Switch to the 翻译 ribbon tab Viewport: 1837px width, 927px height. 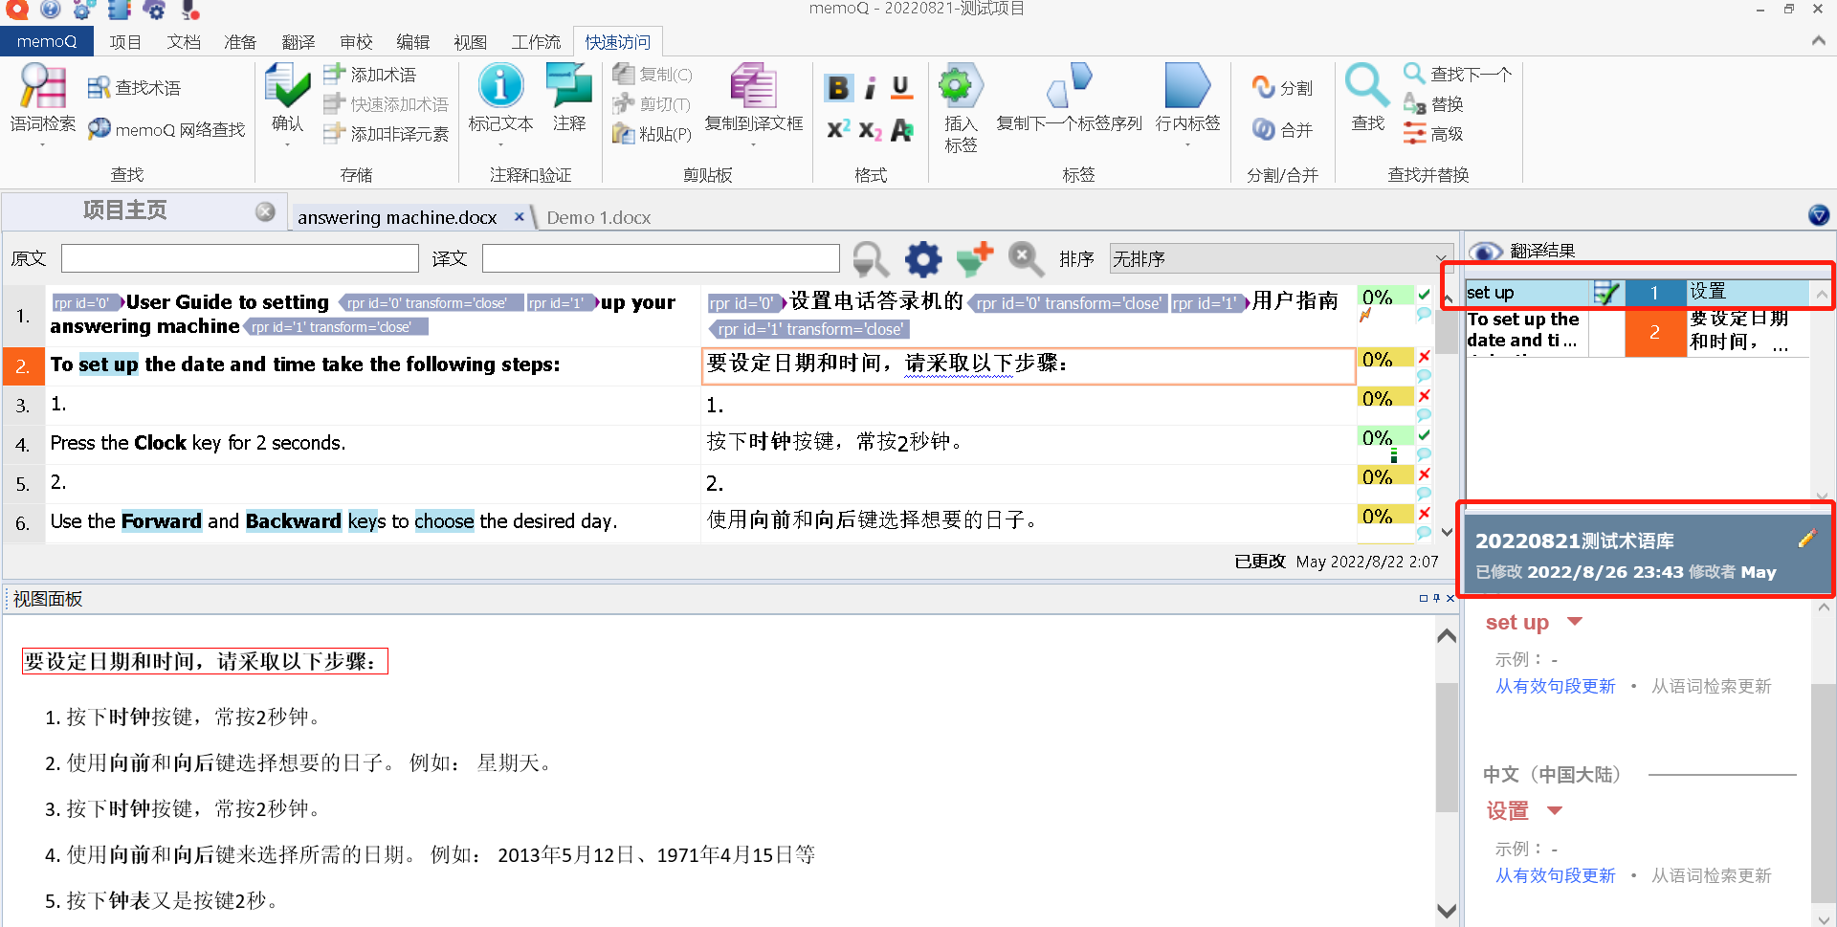coord(299,42)
